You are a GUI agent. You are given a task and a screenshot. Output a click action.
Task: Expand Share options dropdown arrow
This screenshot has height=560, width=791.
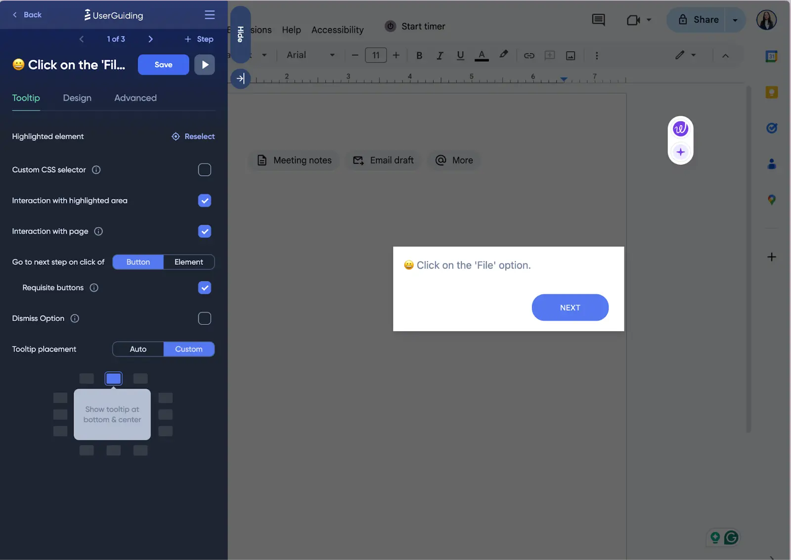[735, 20]
